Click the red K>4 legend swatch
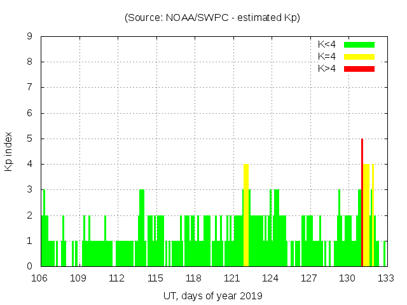The height and width of the screenshot is (305, 407). coord(359,69)
